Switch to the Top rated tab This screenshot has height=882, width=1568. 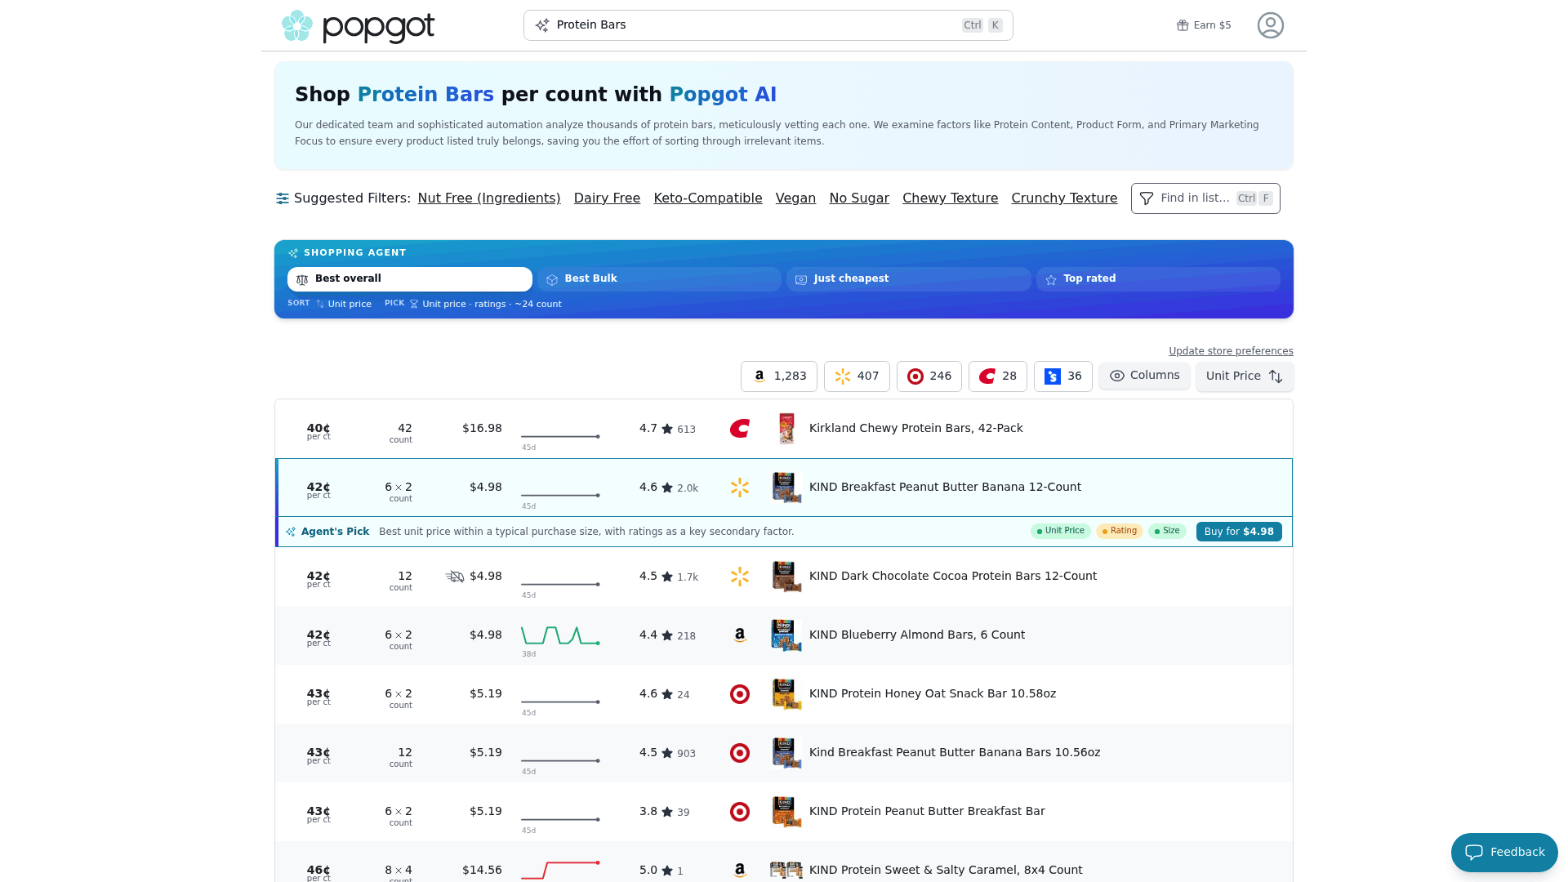(x=1158, y=279)
